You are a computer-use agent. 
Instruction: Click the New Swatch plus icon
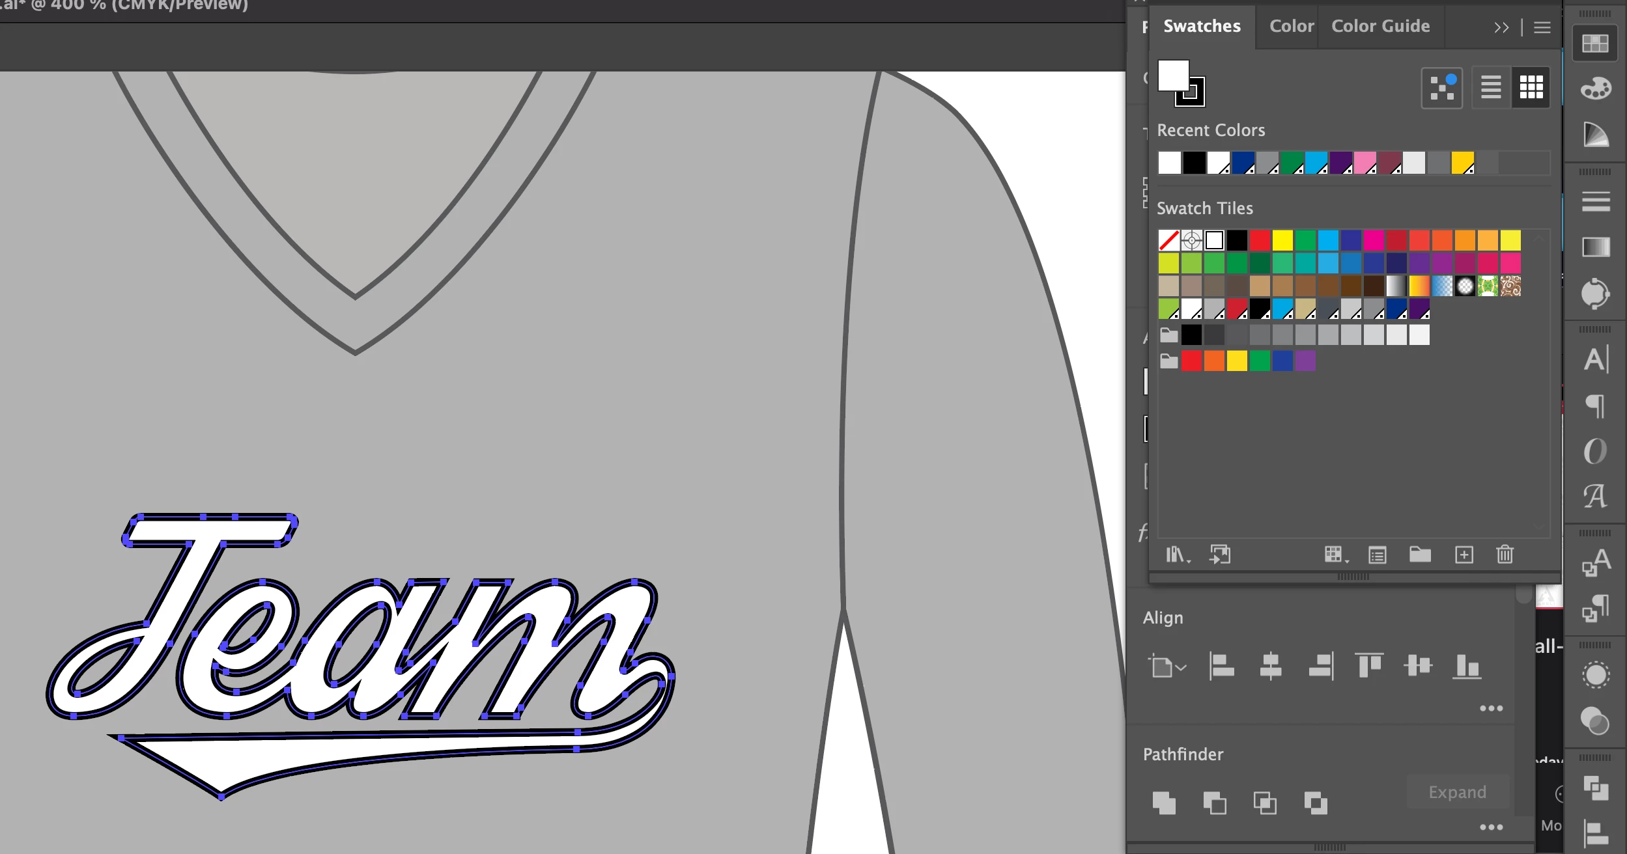tap(1464, 555)
